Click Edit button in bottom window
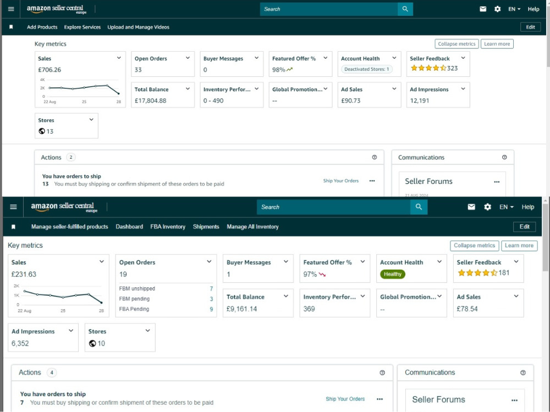The height and width of the screenshot is (412, 550). tap(524, 227)
